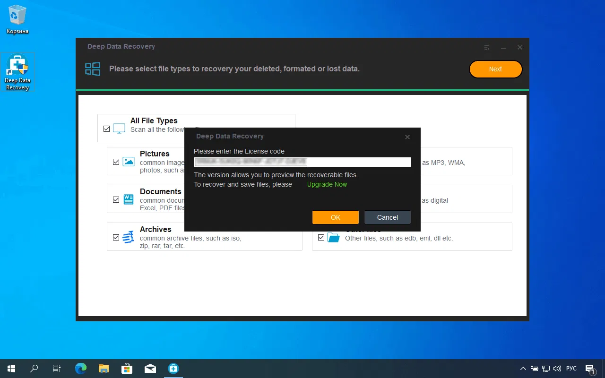The image size is (605, 378).
Task: Open the notification center icon
Action: (590, 369)
